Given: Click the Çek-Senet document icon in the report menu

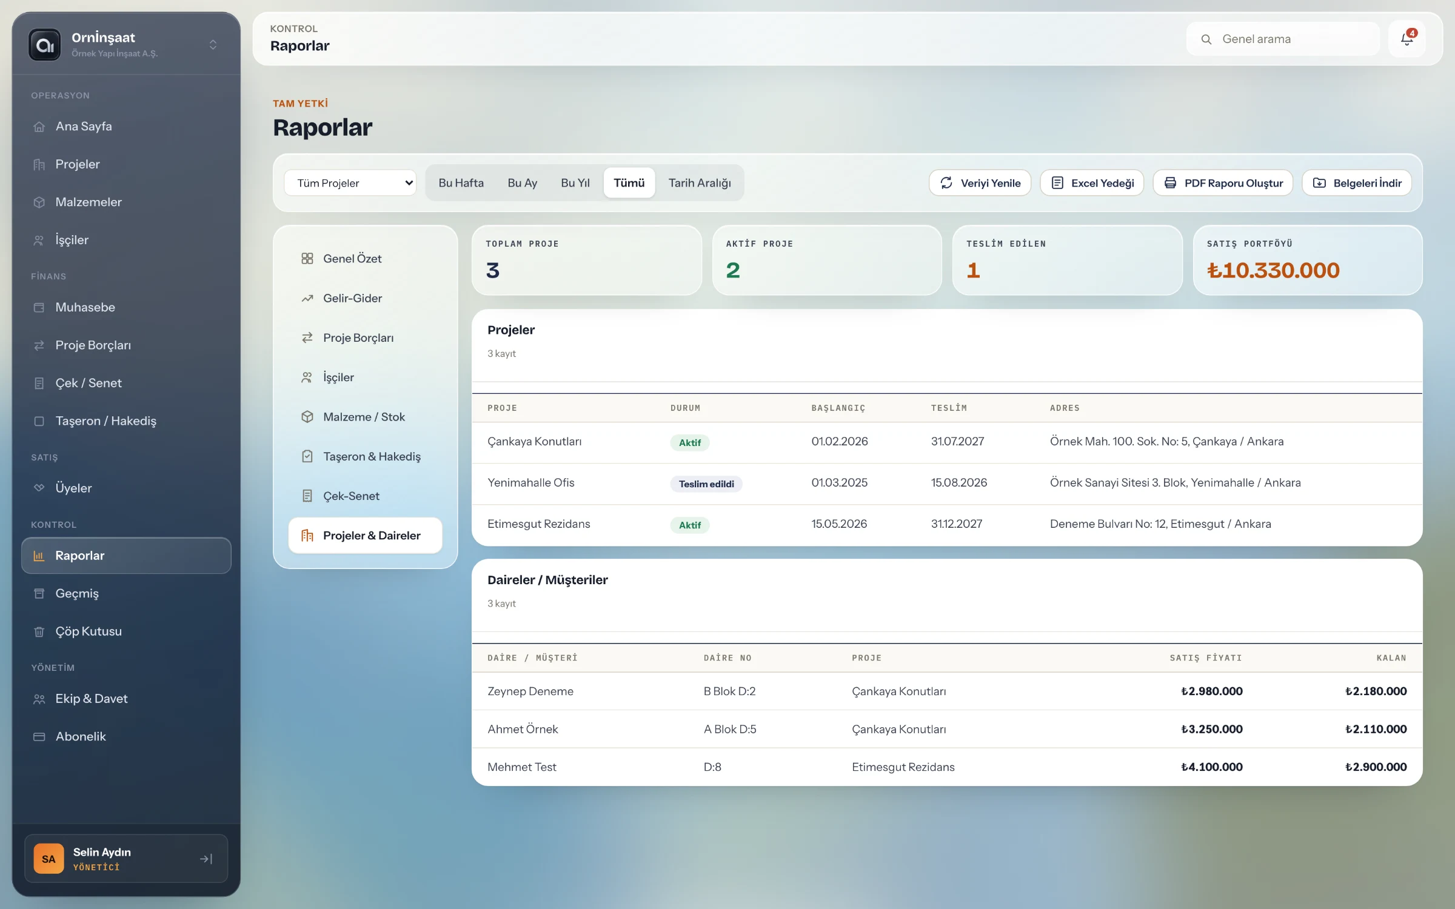Looking at the screenshot, I should tap(307, 496).
